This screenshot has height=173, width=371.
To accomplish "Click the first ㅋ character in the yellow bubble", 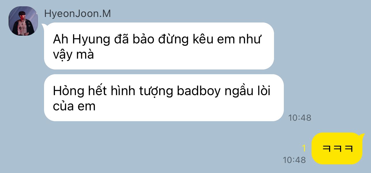I will click(x=326, y=149).
